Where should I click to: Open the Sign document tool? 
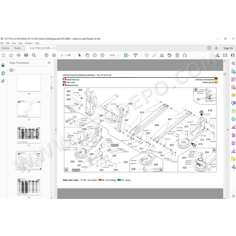162,55
